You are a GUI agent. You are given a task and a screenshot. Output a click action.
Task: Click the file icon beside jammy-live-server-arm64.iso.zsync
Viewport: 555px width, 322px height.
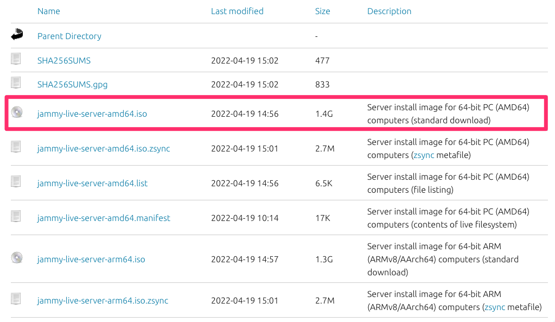16,299
